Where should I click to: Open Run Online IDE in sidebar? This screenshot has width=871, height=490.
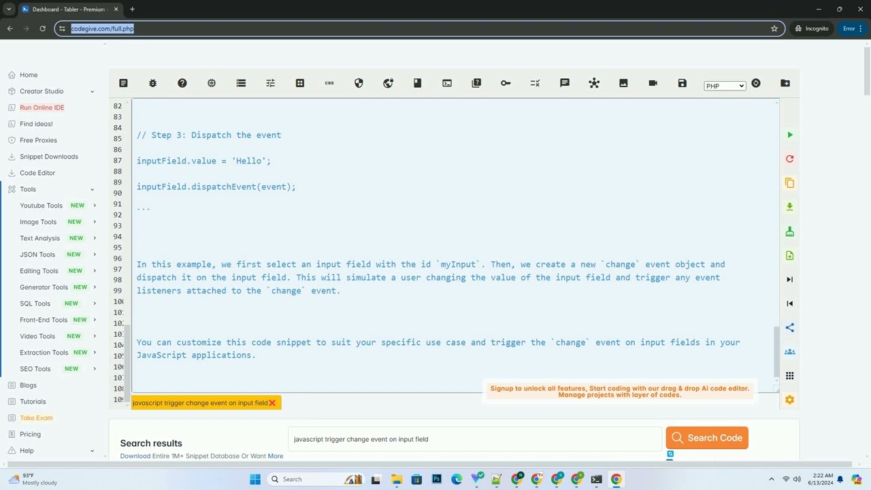pos(42,108)
